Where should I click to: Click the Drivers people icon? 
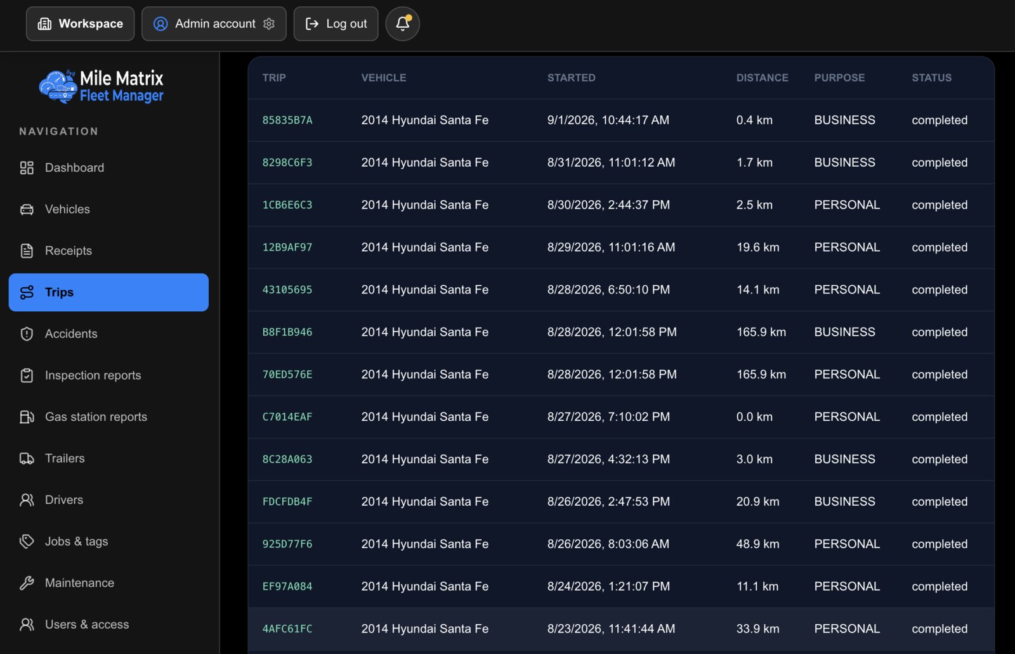coord(27,500)
